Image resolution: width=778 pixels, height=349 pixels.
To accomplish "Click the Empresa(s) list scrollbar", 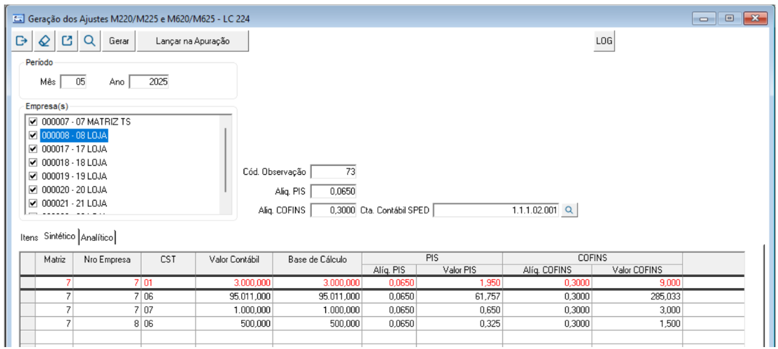I will point(225,159).
